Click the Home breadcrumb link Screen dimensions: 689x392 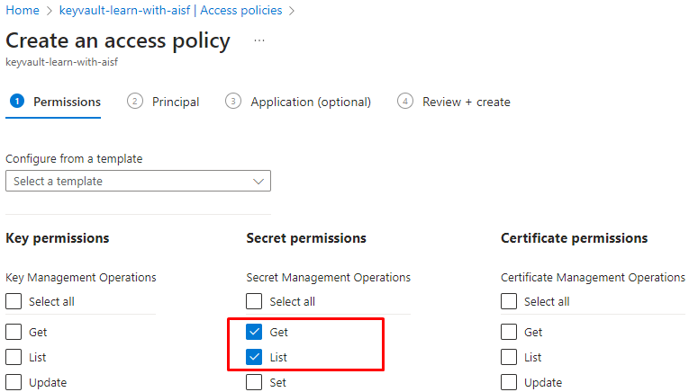[22, 11]
